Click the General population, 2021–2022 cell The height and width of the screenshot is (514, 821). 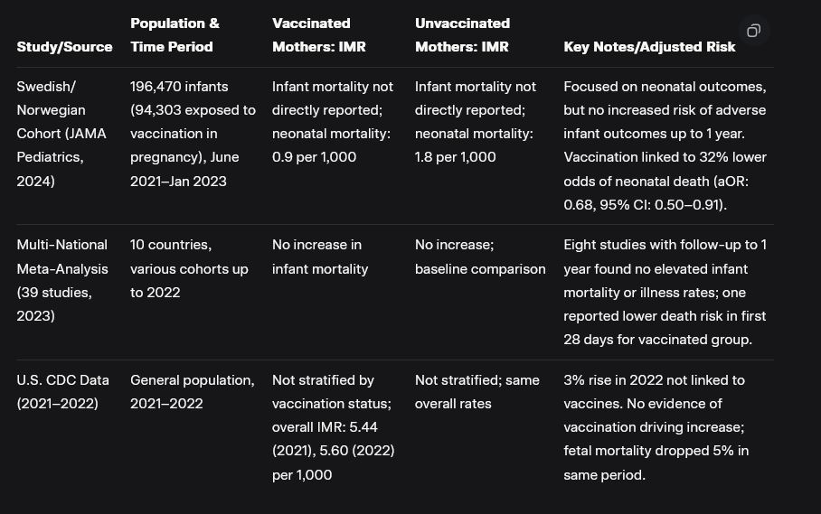[192, 392]
